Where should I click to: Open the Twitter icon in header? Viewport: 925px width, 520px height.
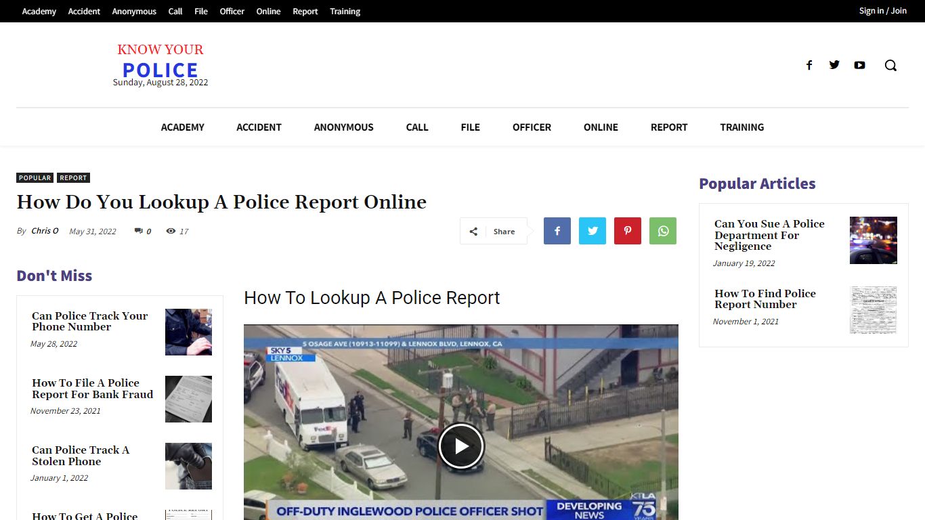(x=834, y=65)
